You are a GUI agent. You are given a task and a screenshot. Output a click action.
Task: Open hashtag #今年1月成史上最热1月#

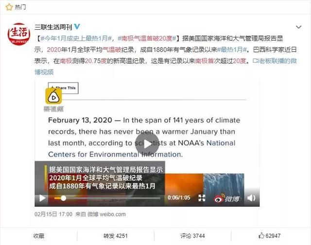76,38
